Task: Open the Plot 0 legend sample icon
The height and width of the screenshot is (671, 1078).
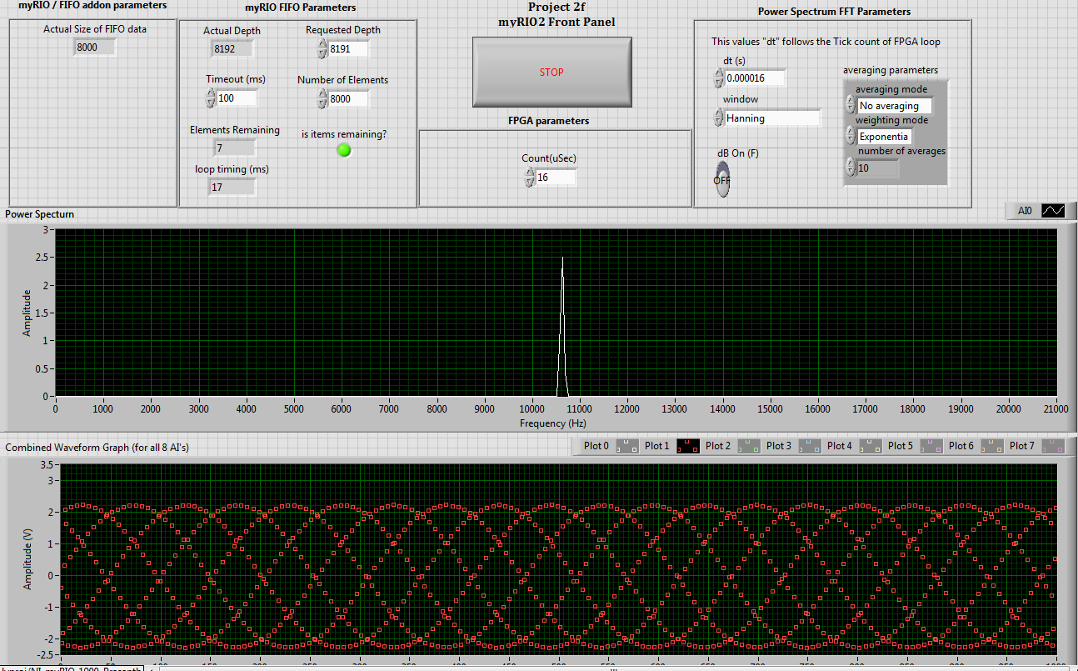Action: pyautogui.click(x=627, y=446)
